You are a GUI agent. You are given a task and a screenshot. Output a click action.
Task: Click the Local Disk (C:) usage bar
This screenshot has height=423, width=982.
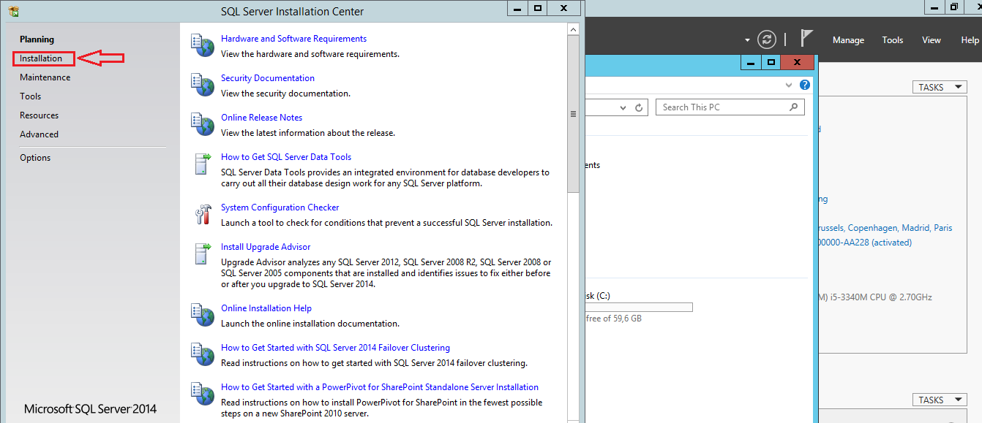tap(637, 308)
